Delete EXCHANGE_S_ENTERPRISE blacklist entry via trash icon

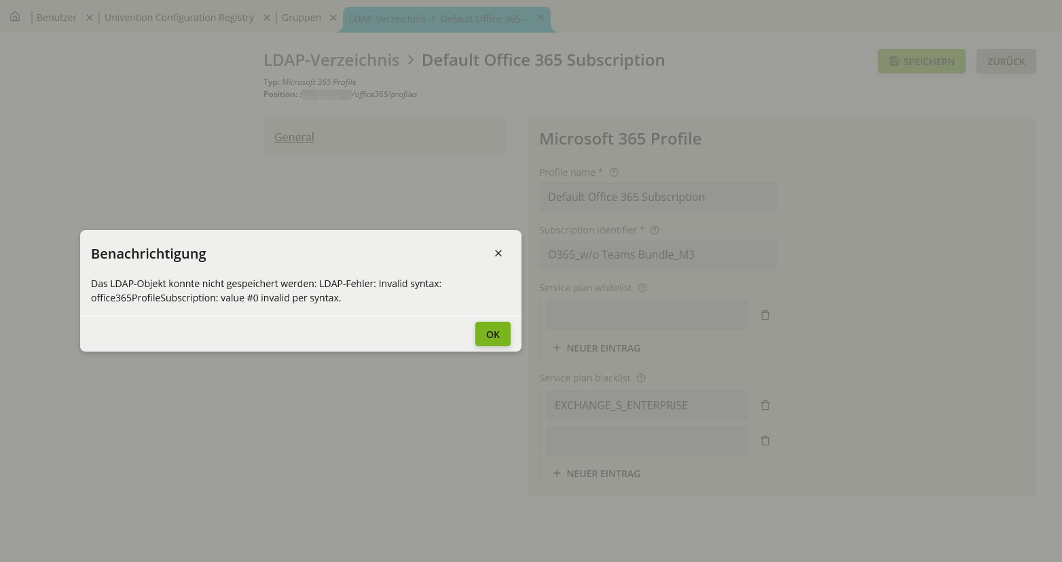point(765,405)
